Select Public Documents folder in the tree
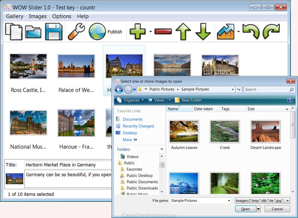The image size is (298, 218). (142, 182)
